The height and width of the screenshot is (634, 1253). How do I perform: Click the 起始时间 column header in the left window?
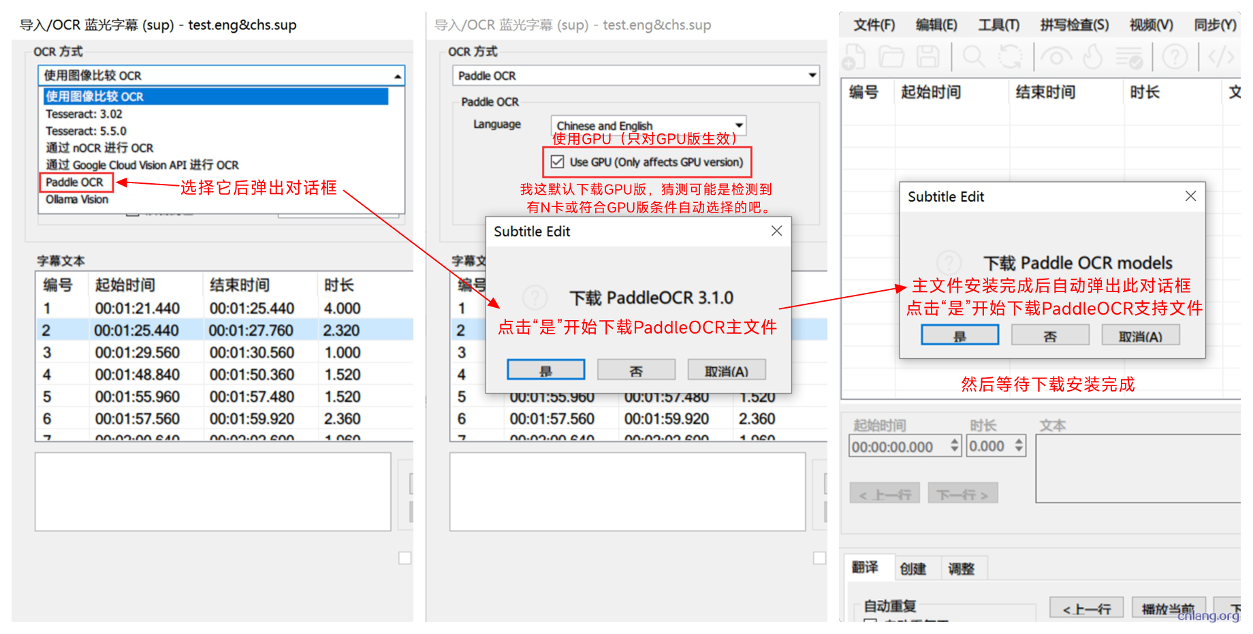[x=146, y=285]
